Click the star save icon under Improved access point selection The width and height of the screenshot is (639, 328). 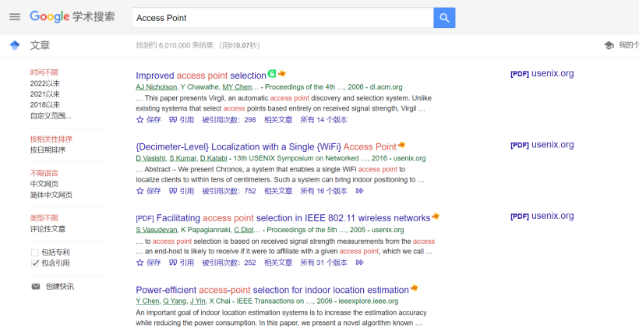click(139, 120)
